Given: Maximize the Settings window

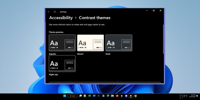Looking at the screenshot, I should pyautogui.click(x=154, y=10).
